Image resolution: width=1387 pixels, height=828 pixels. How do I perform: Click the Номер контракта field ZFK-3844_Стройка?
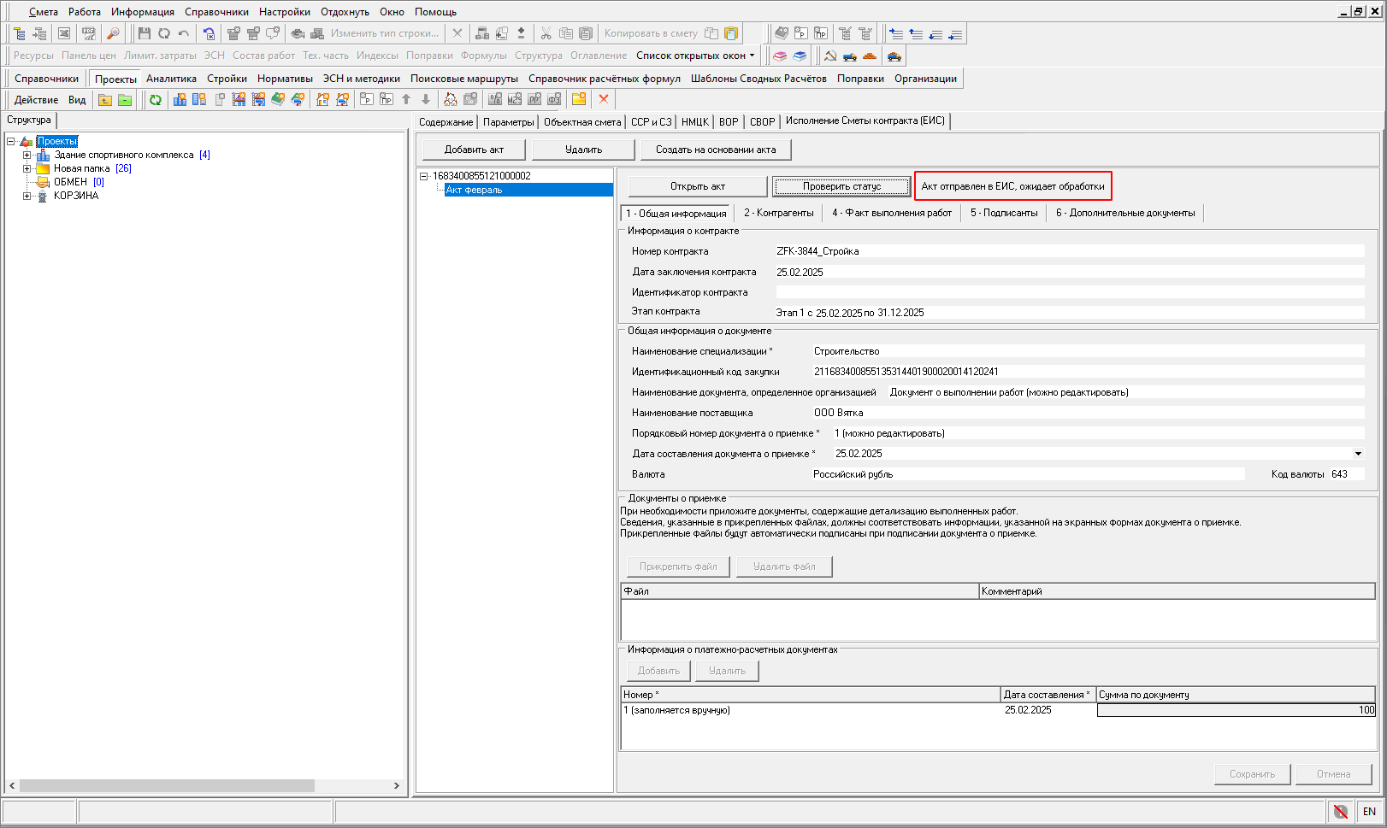coord(1070,251)
